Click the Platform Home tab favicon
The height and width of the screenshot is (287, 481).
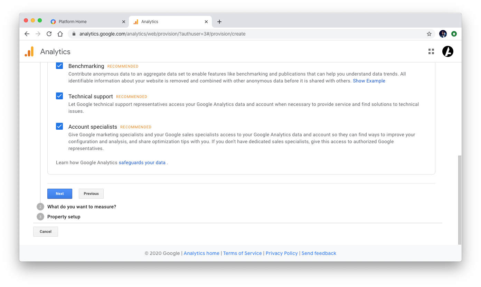point(53,22)
